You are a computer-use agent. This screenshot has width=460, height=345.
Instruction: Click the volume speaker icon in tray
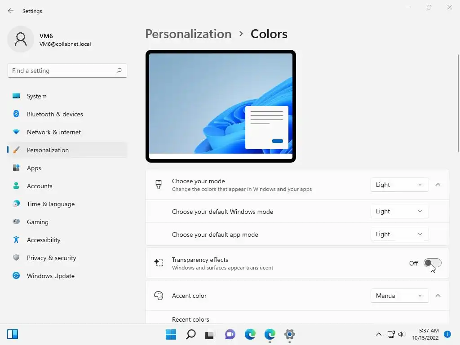(402, 334)
